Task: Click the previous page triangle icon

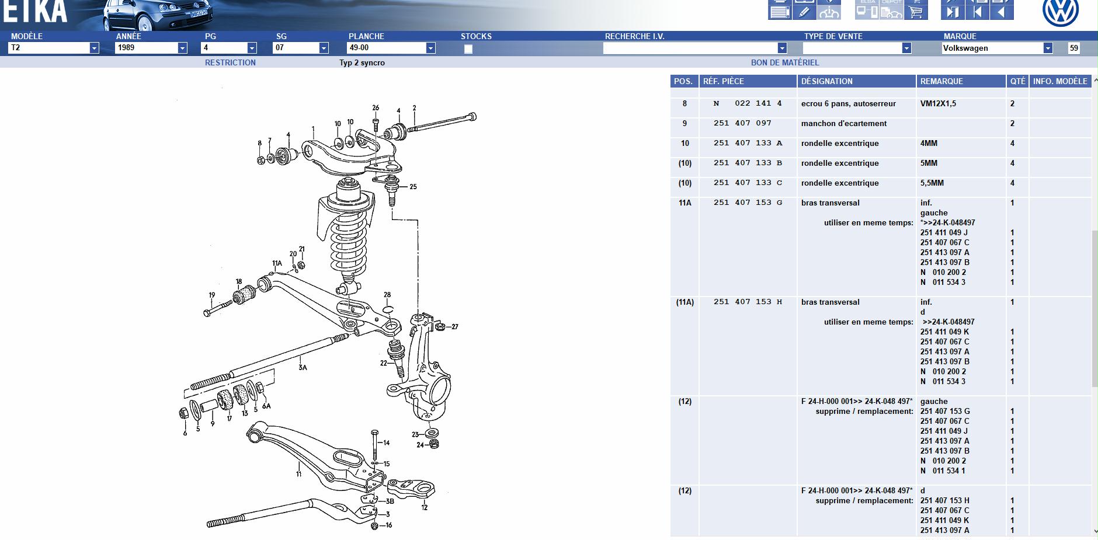Action: (x=1002, y=12)
